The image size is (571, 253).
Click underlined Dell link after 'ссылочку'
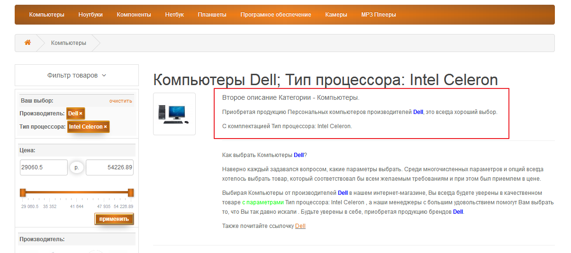tap(300, 226)
